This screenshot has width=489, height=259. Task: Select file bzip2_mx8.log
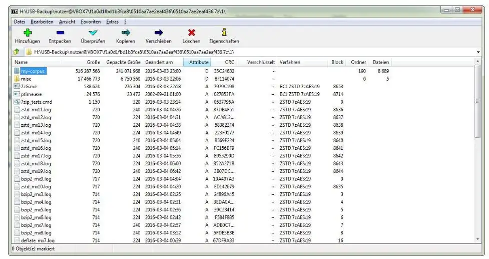[36, 233]
